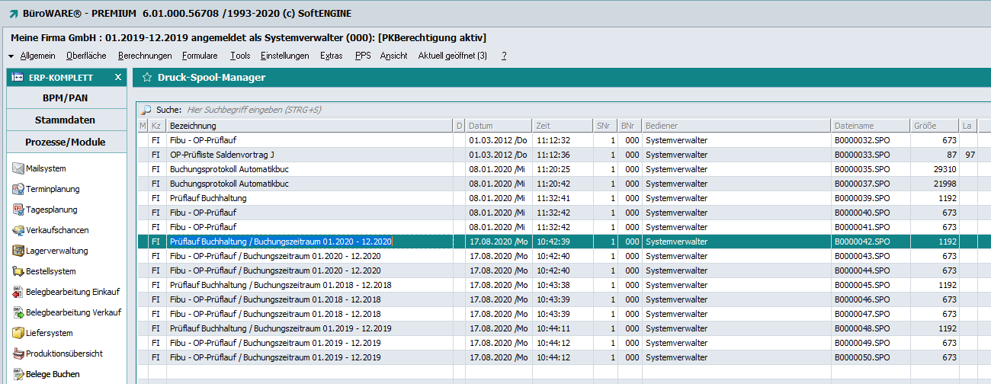This screenshot has height=384, width=991.
Task: Collapse the Prozesse/Module section
Action: pos(66,142)
